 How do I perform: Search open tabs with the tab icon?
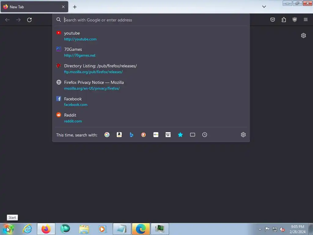[193, 135]
